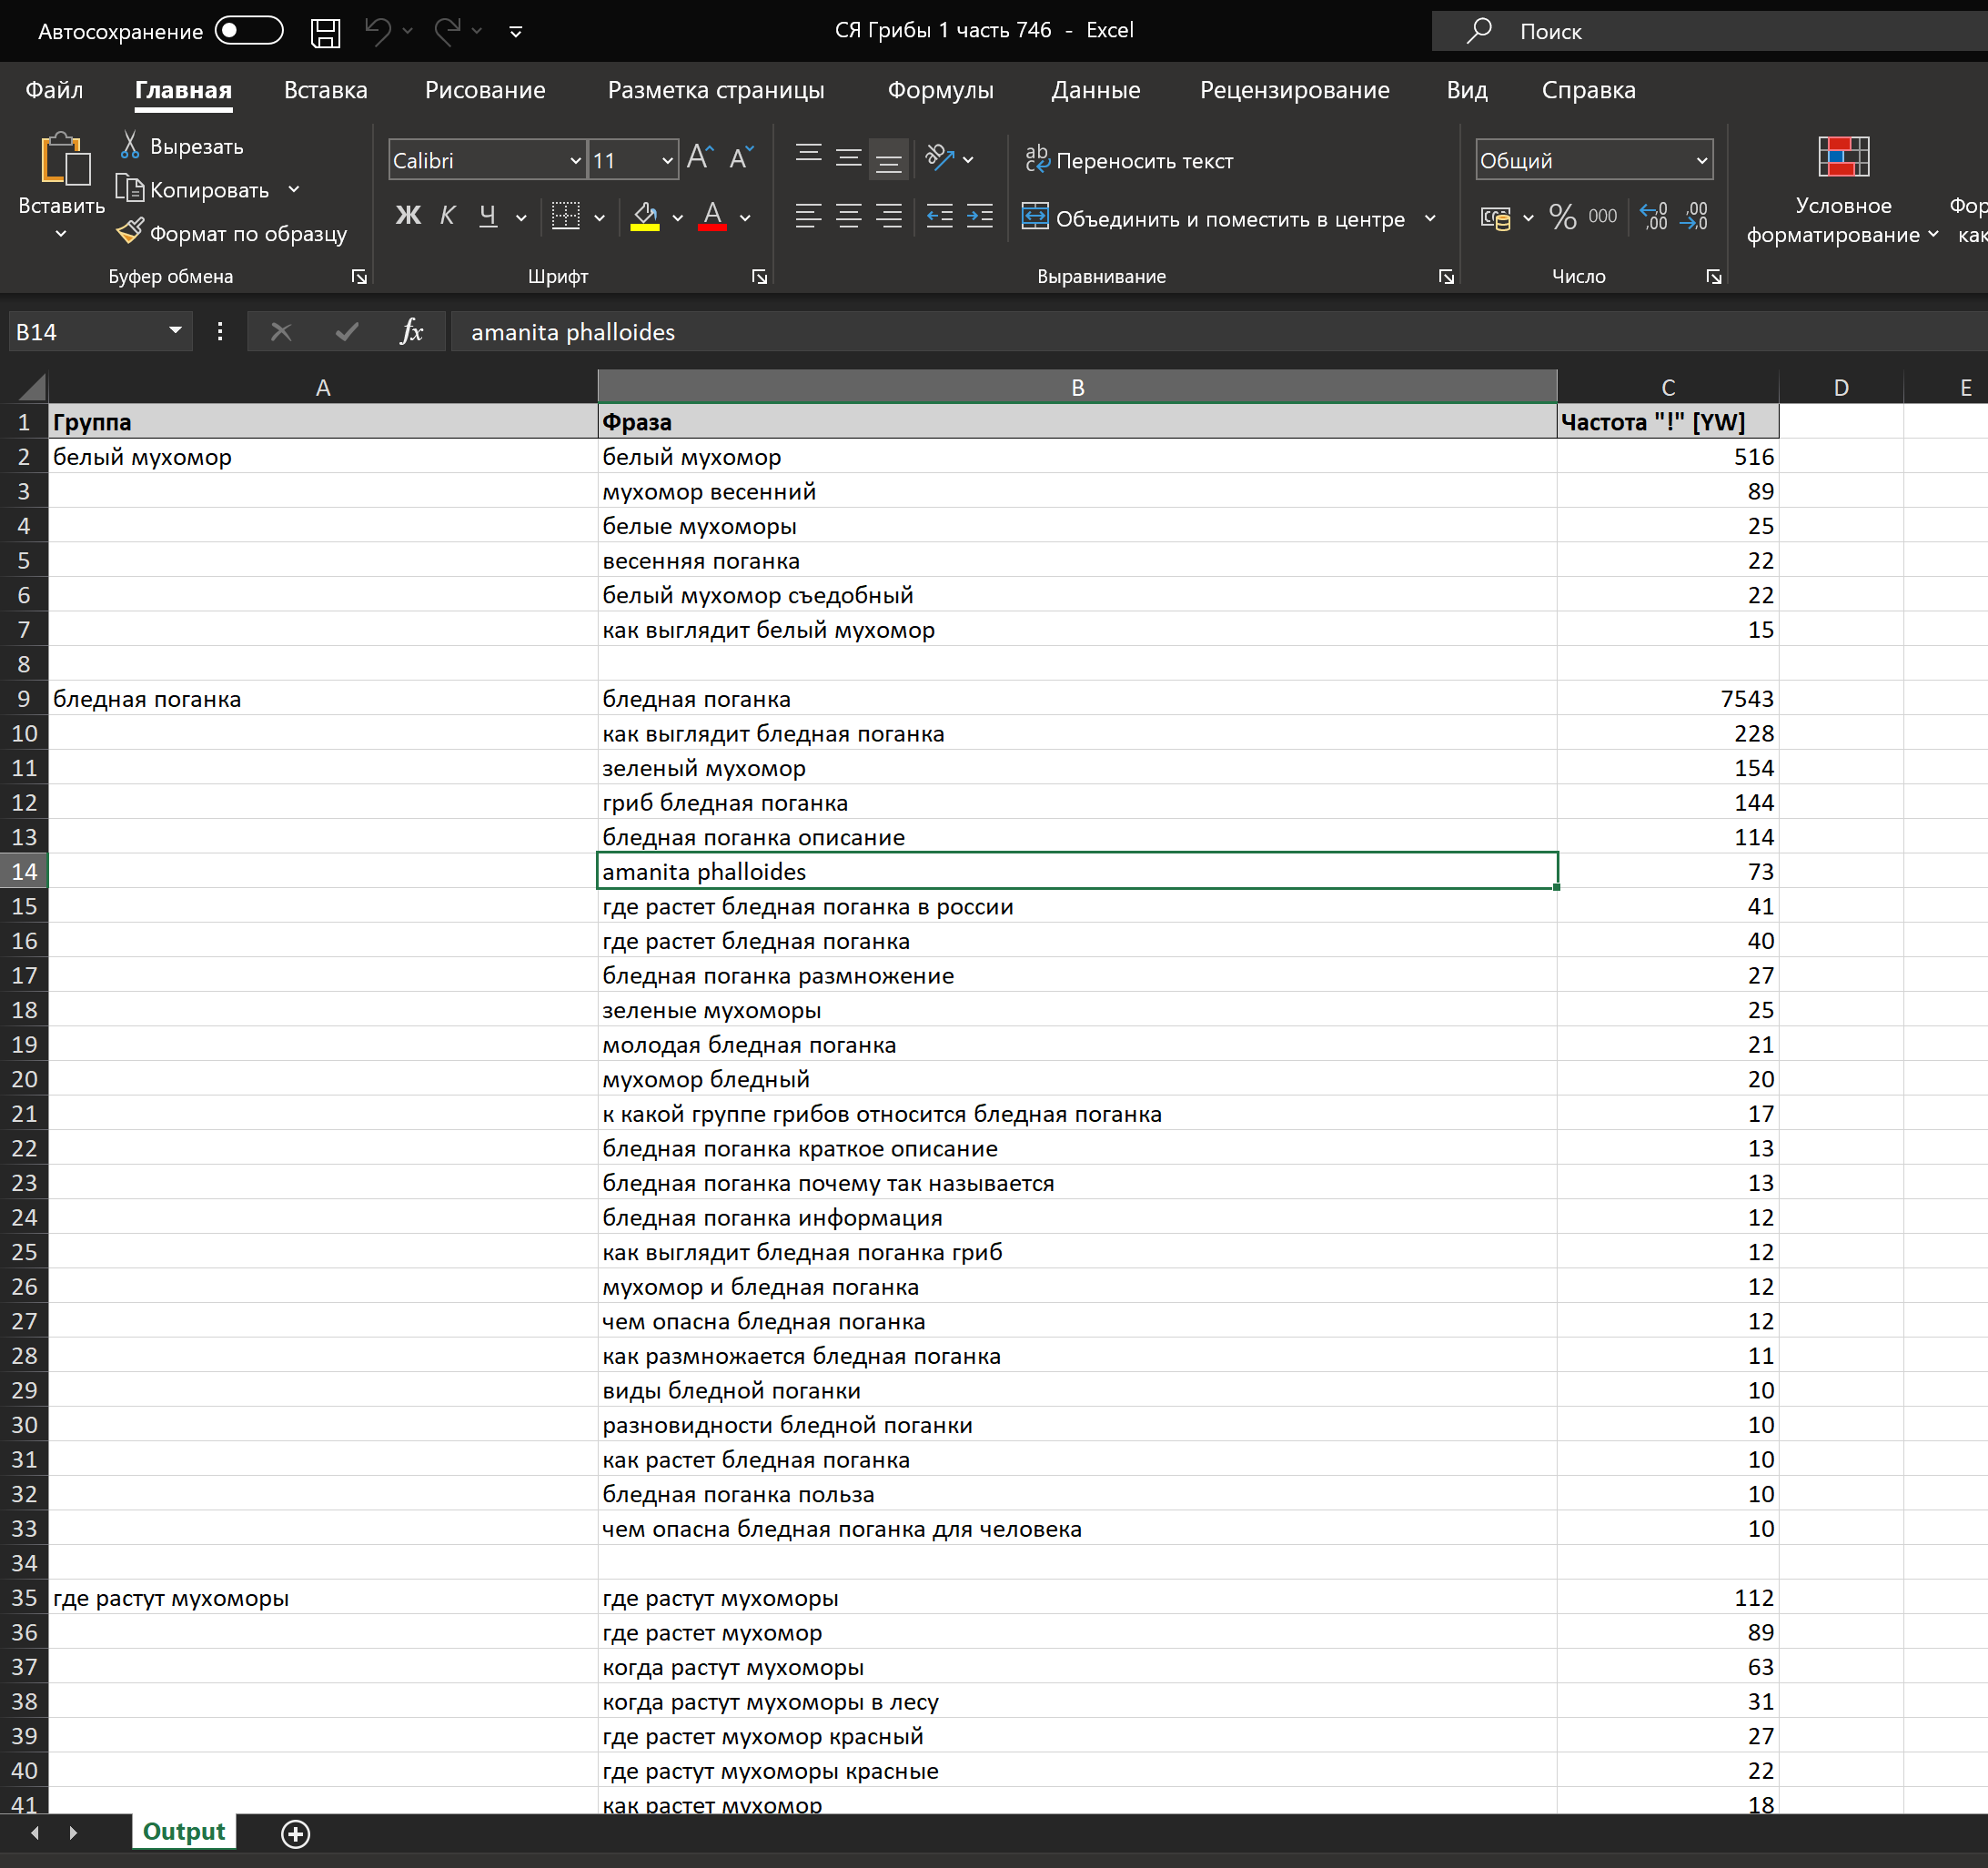The image size is (1988, 1868).
Task: Switch to the Данные ribbon tab
Action: 1095,90
